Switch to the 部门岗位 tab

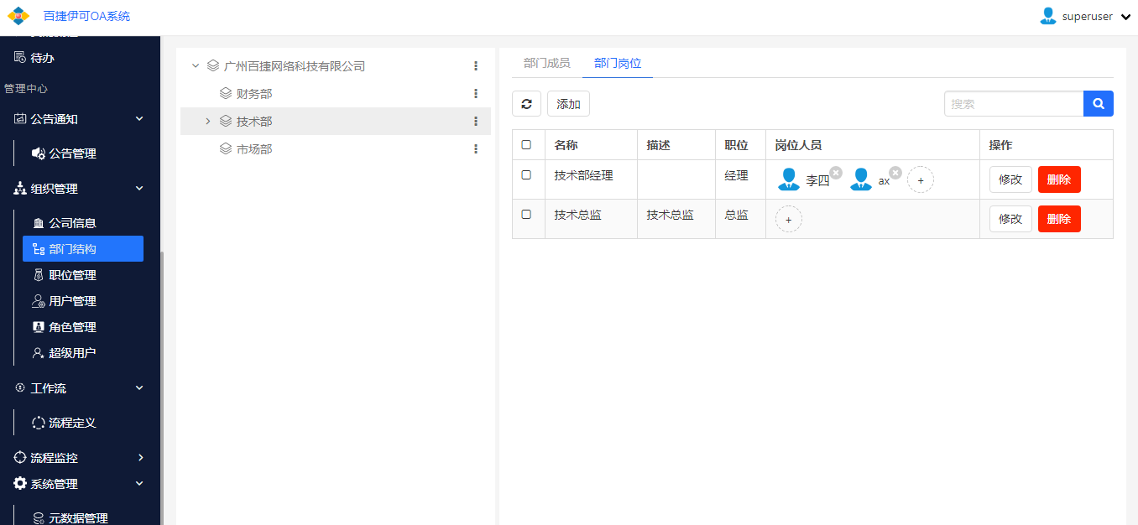(x=618, y=63)
